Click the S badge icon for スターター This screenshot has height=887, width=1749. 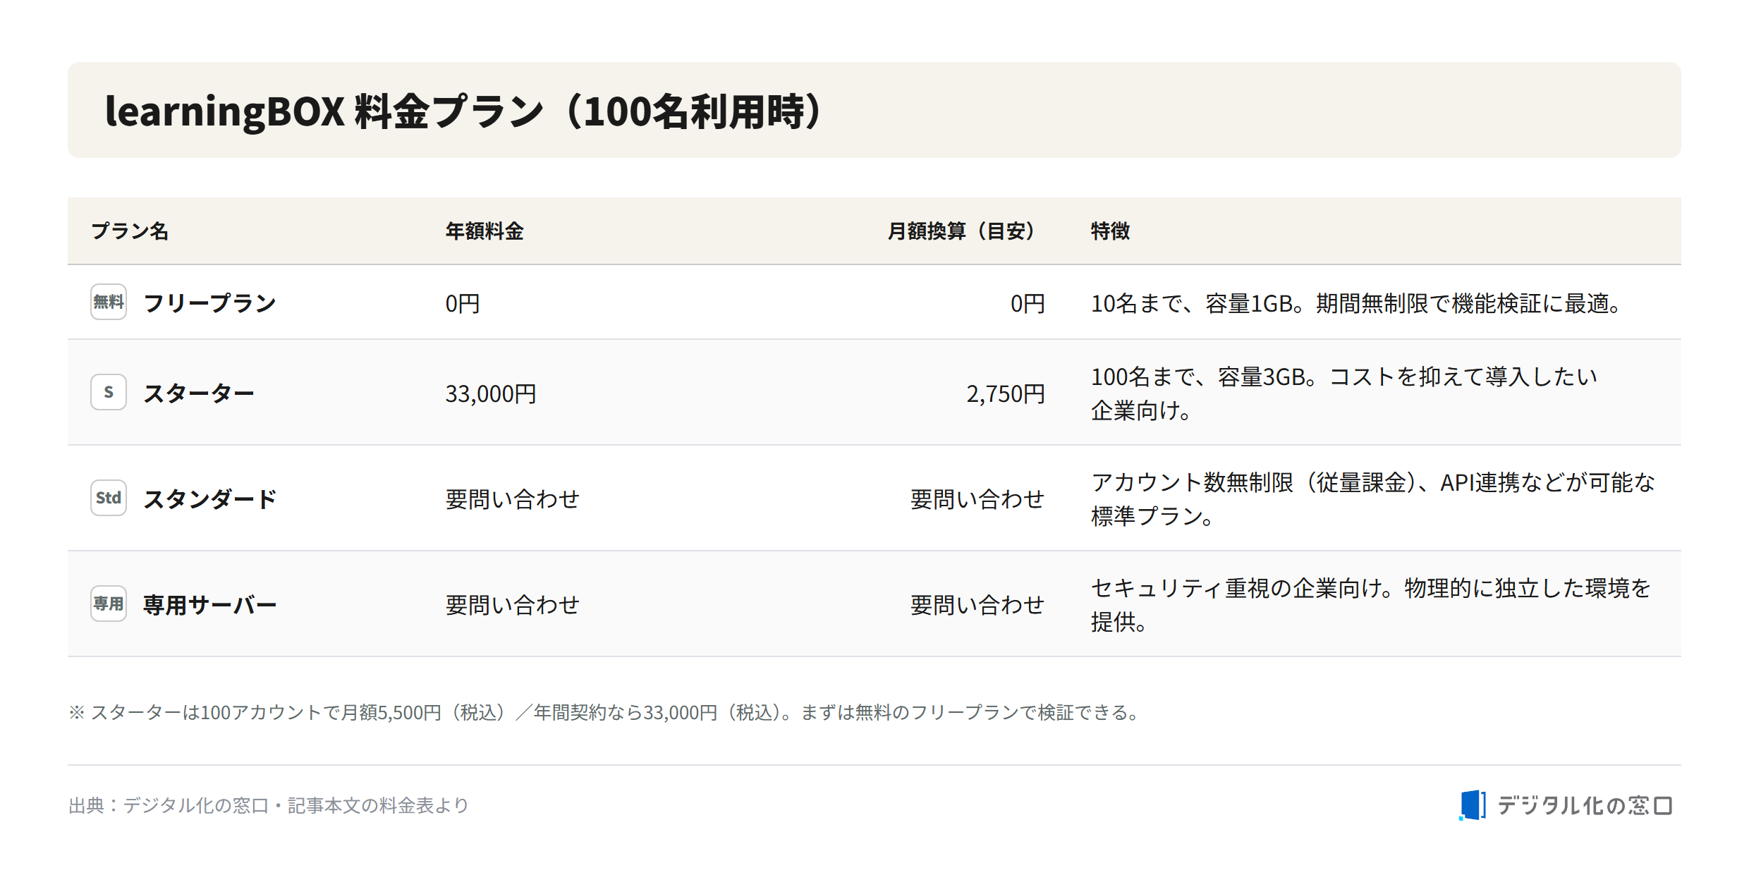point(109,392)
